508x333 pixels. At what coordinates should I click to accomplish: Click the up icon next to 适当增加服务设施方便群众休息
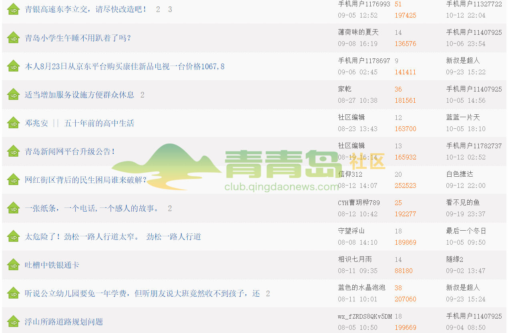tap(14, 95)
